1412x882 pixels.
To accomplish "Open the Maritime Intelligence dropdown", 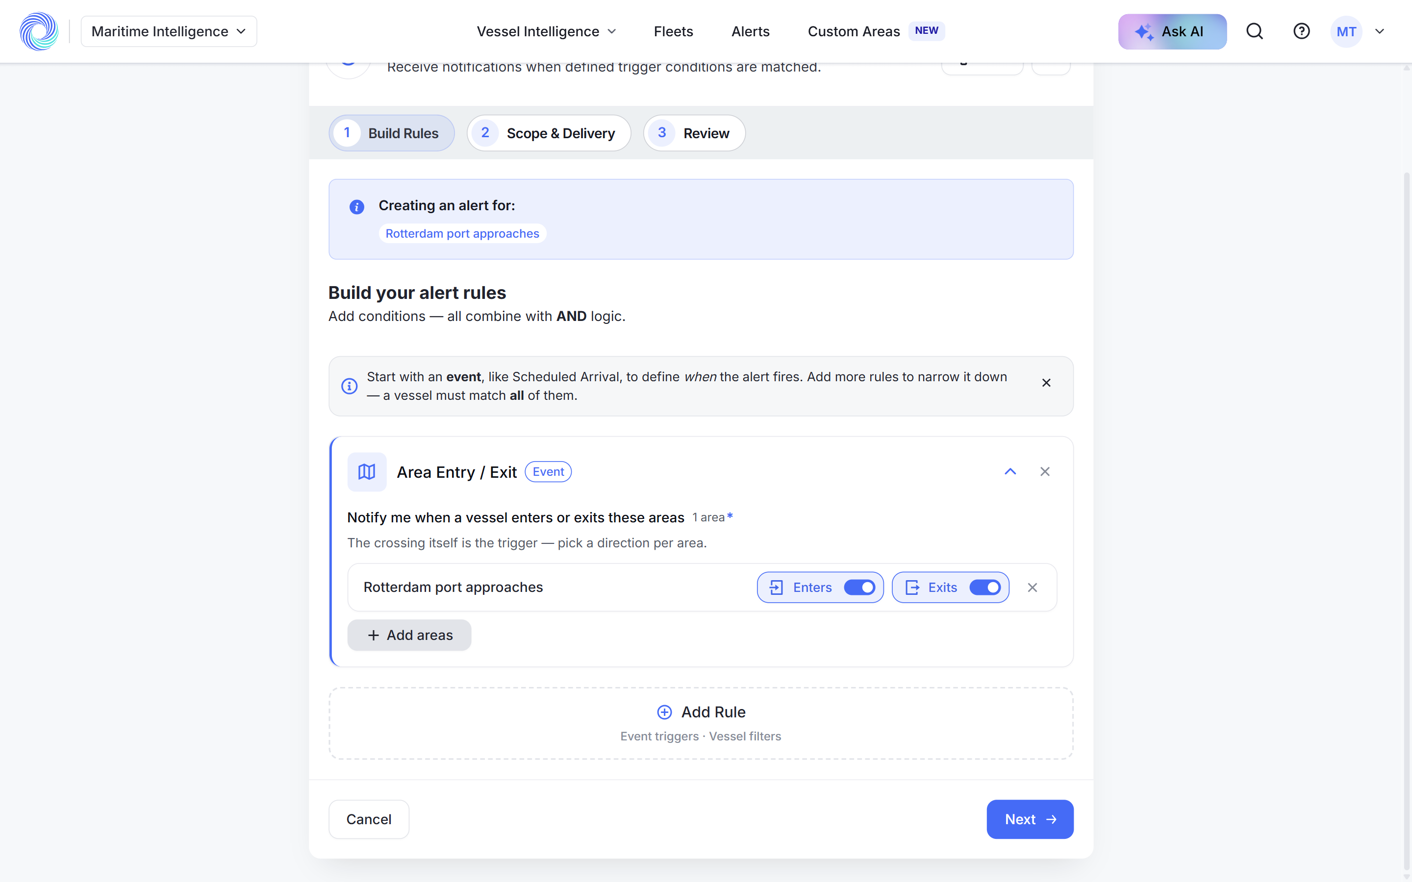I will tap(169, 31).
